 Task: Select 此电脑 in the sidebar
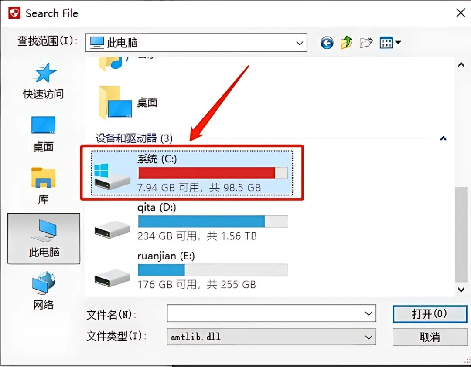tap(44, 239)
